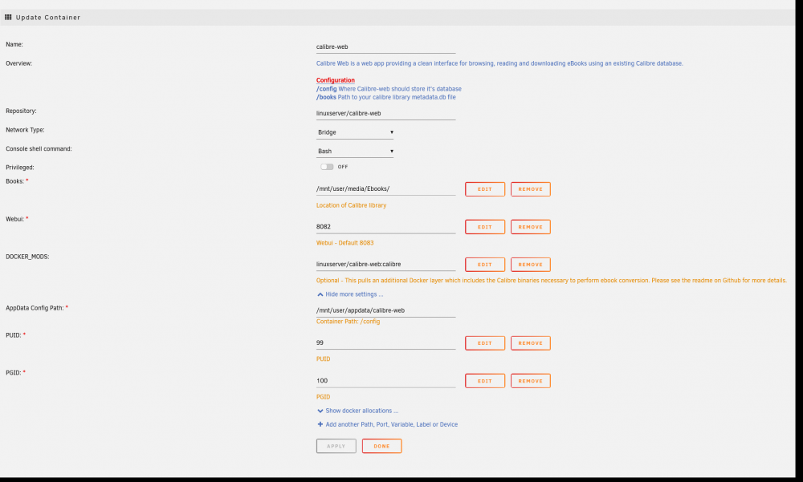
Task: Click the Apply button
Action: click(x=336, y=446)
